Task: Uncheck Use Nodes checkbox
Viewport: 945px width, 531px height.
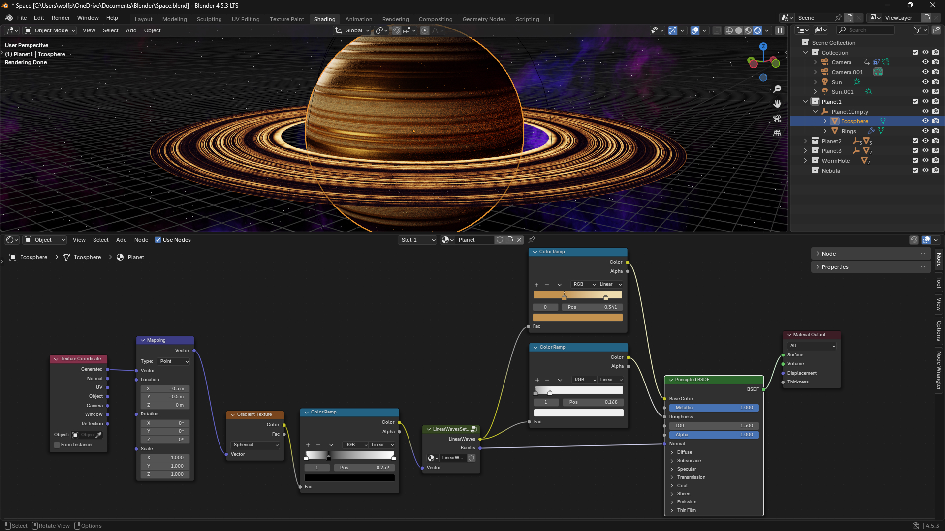Action: (x=158, y=240)
